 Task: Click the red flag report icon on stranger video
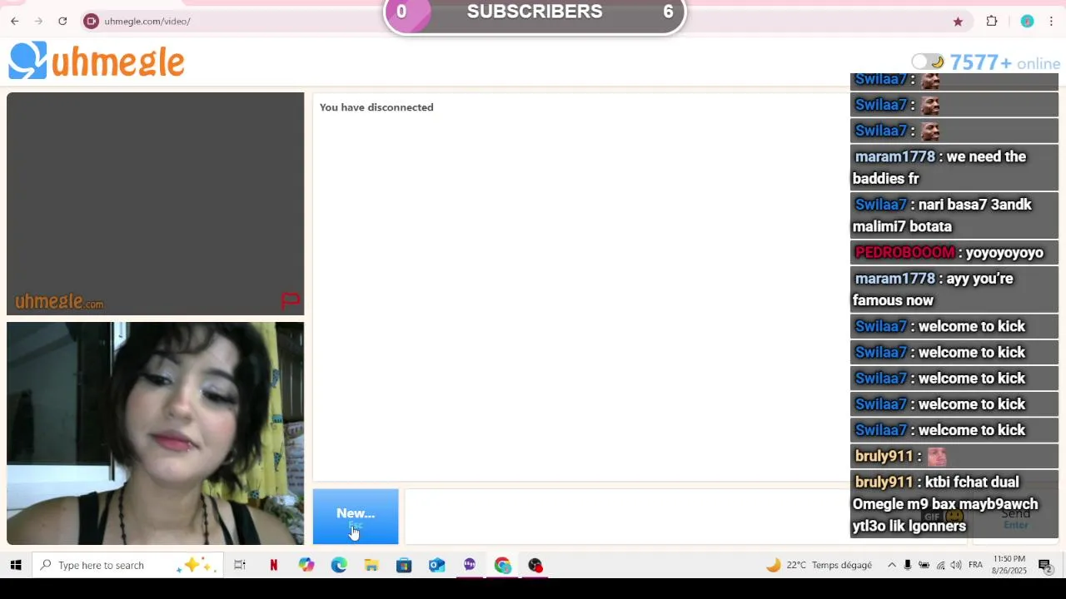pyautogui.click(x=290, y=300)
